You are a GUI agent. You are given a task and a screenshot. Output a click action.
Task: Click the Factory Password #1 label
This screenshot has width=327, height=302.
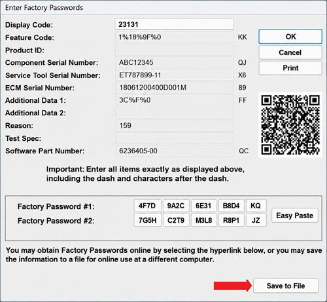56,206
